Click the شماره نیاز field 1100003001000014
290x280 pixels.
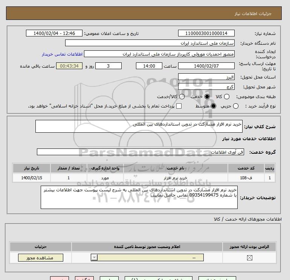(206, 33)
